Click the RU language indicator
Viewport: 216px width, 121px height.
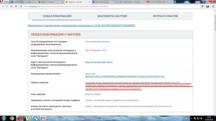click(187, 118)
